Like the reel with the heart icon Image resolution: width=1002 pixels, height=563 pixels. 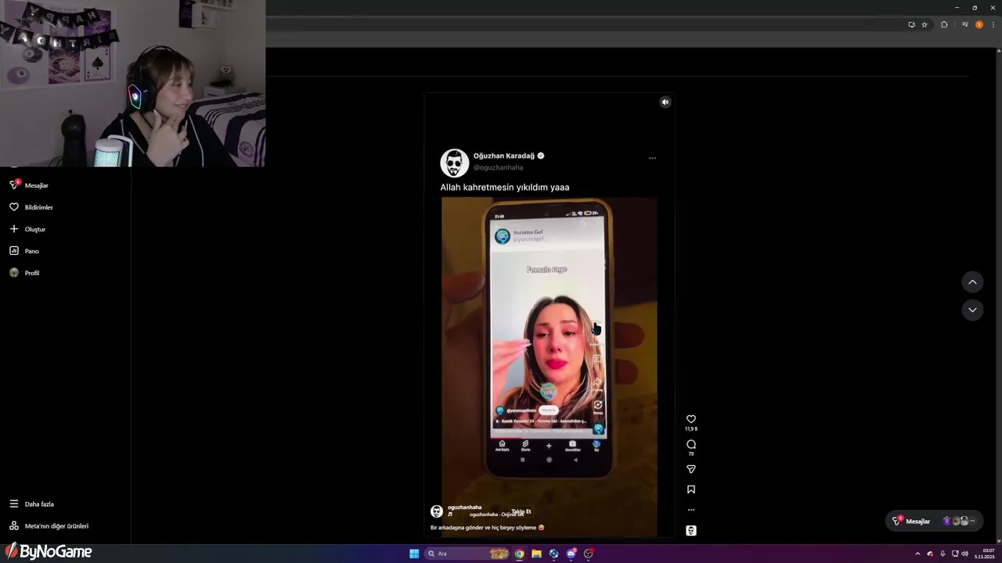(691, 419)
